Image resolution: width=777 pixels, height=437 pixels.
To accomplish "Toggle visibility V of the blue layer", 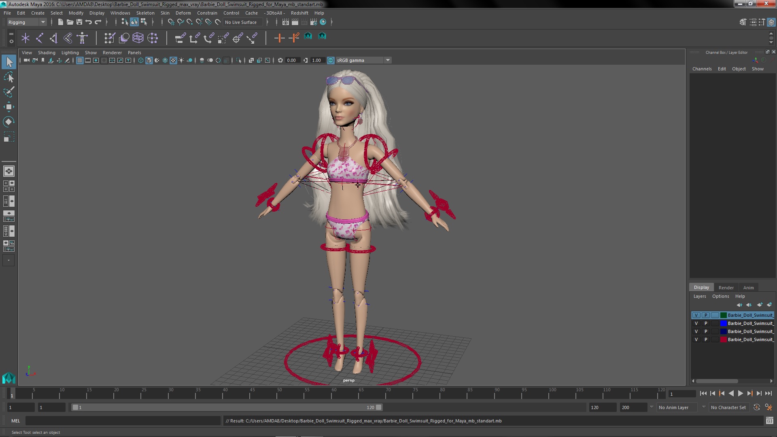I will (696, 323).
